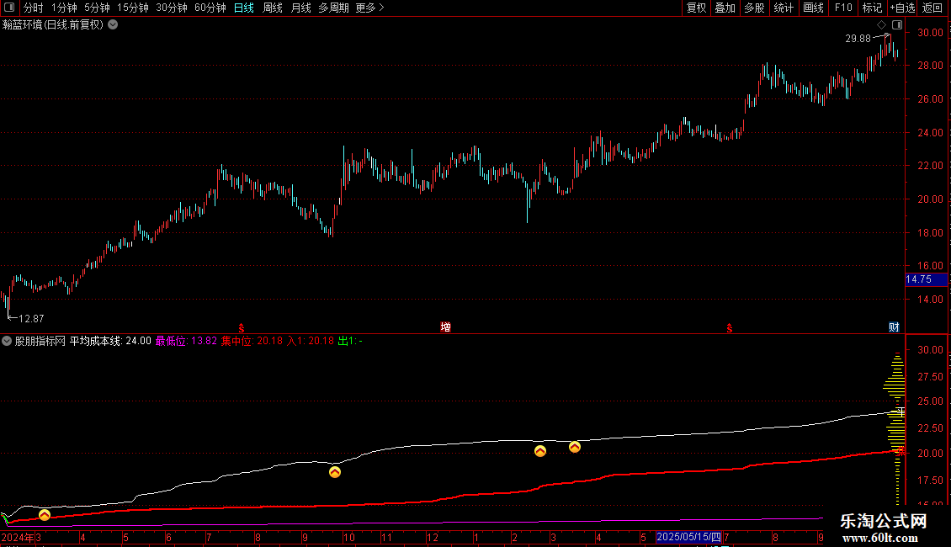Screen dimensions: 951x547
Task: Open the 复权 adjustment menu
Action: 696,8
